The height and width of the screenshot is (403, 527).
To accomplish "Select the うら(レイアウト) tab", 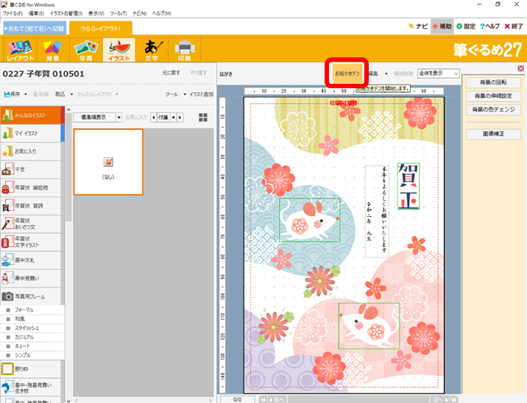I will click(101, 29).
